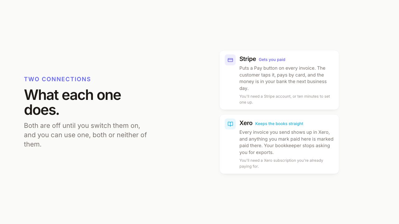Click the Stripe account requirement note
The height and width of the screenshot is (224, 399).
(285, 99)
